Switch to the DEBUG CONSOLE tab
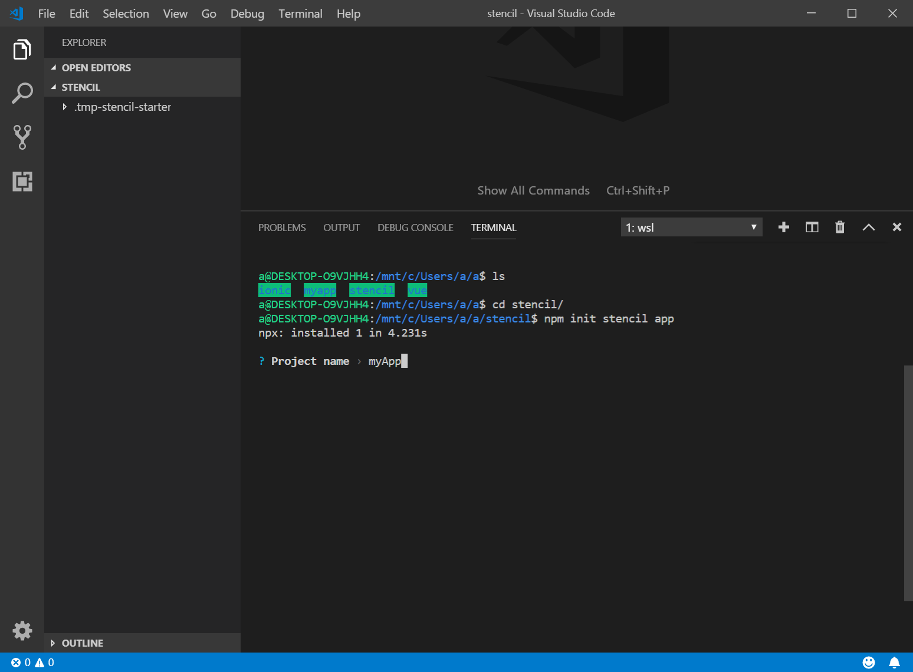The height and width of the screenshot is (672, 913). [415, 228]
